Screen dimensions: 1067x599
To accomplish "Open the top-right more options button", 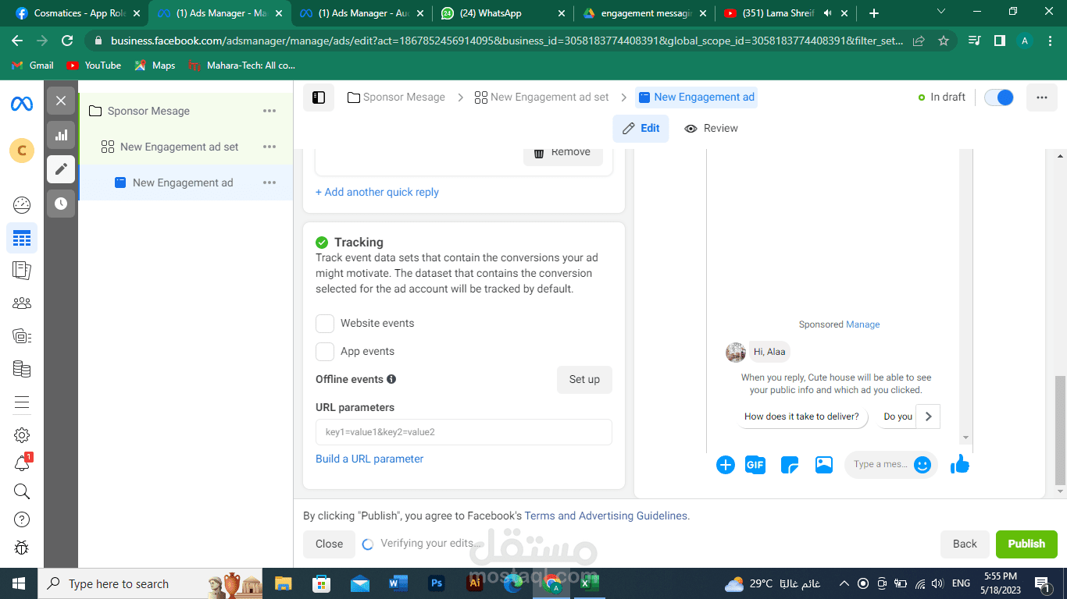I will tap(1042, 97).
